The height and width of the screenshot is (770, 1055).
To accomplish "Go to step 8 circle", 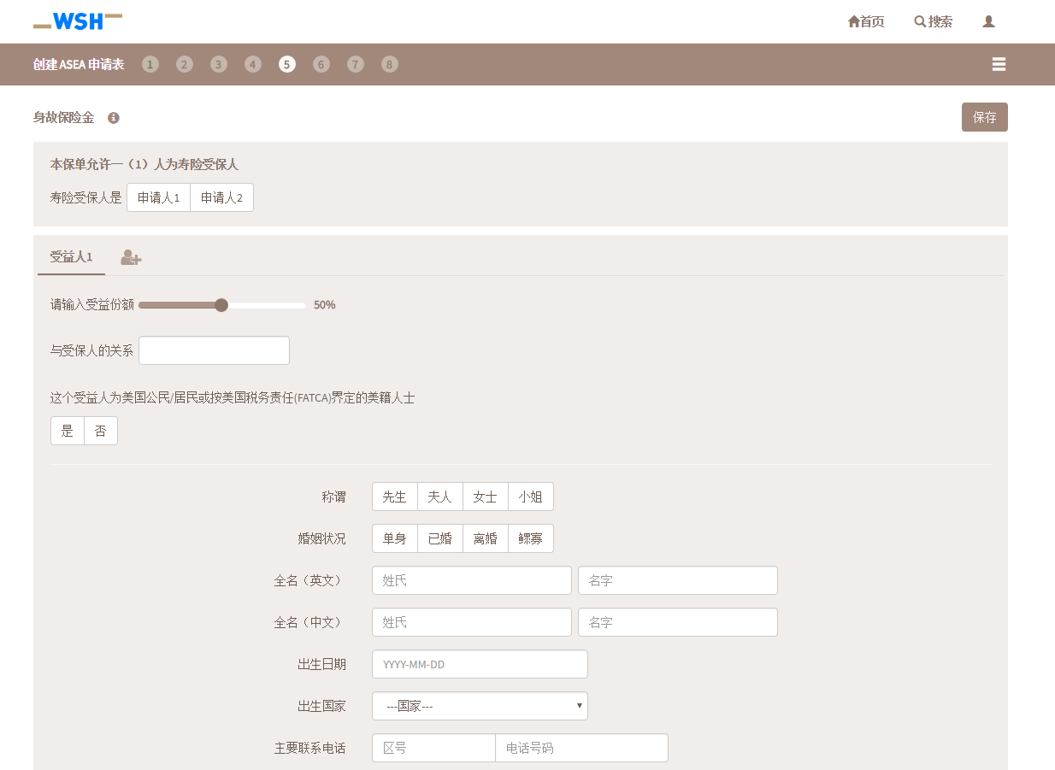I will point(390,64).
